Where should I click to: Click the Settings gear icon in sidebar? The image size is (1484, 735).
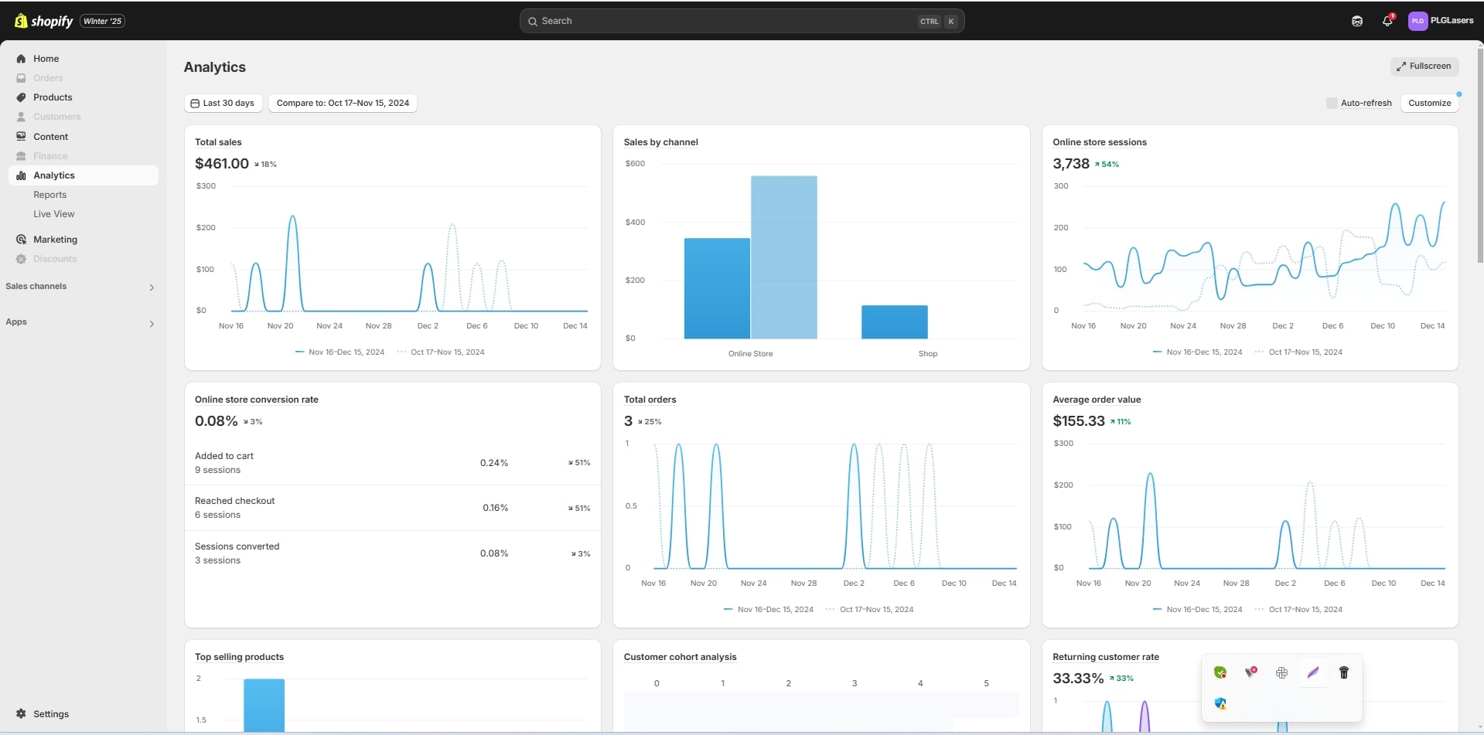21,714
